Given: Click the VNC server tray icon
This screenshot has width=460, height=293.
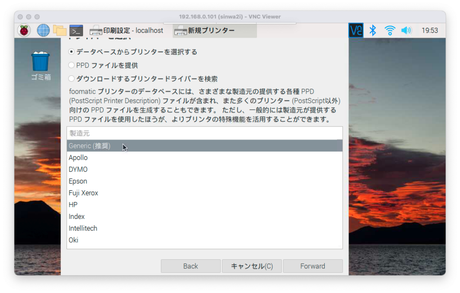Looking at the screenshot, I should [356, 31].
